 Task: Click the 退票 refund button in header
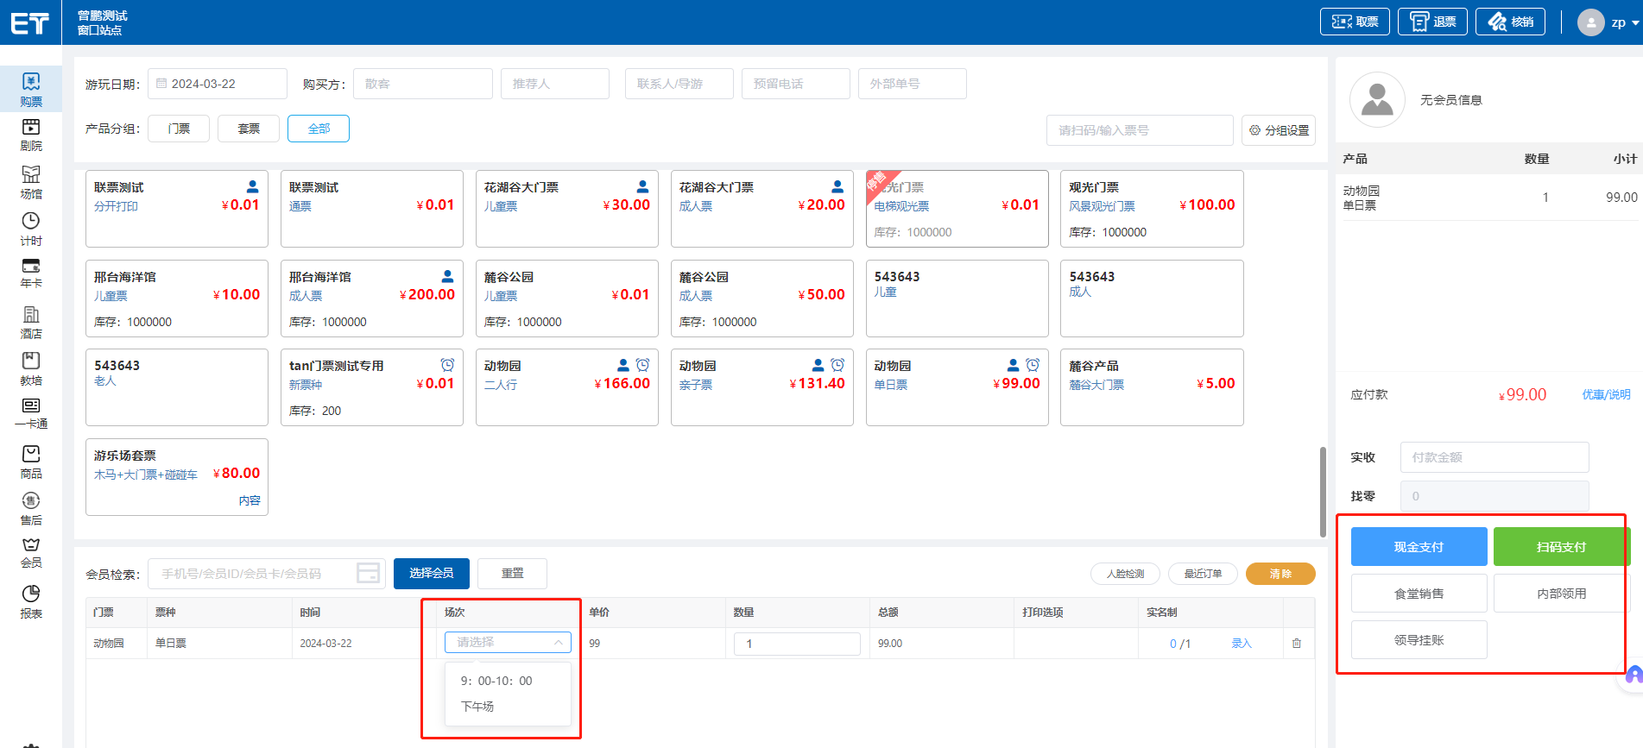point(1432,22)
